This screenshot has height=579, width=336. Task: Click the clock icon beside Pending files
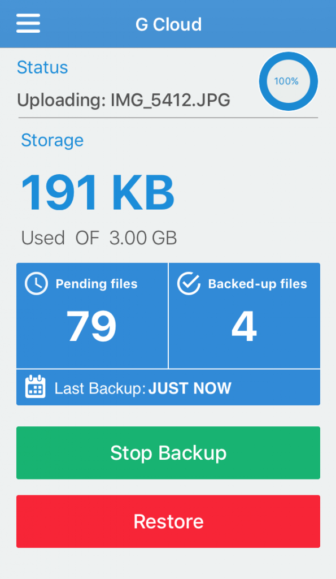[36, 283]
